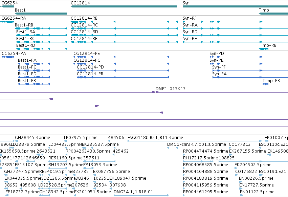Select EST EN01122.5prime
This screenshot has height=197, width=288.
pos(257,192)
